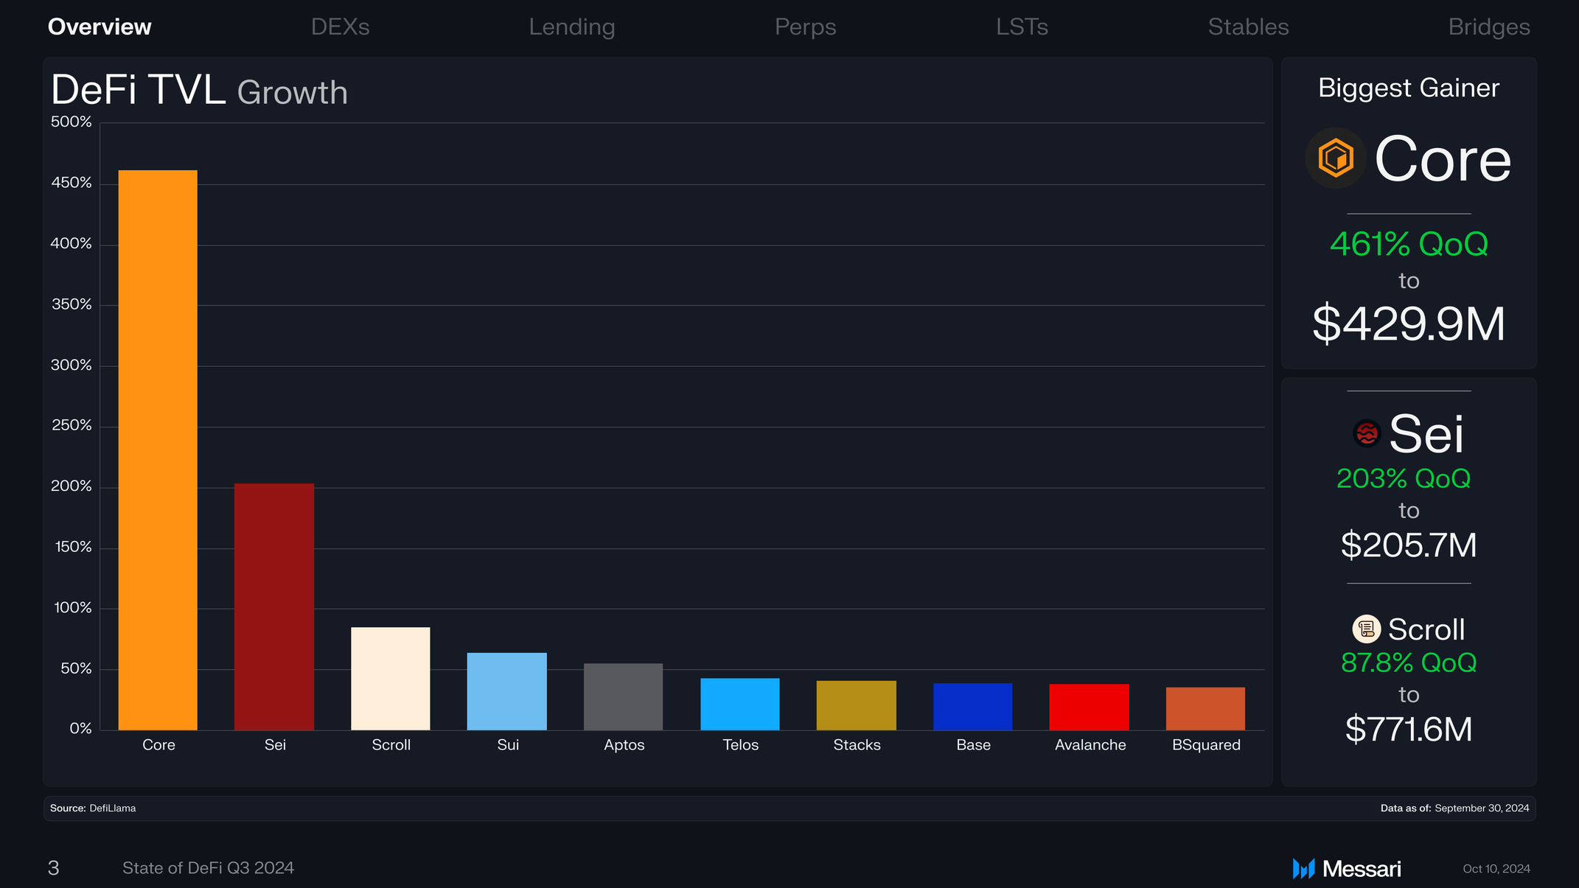The height and width of the screenshot is (888, 1579).
Task: Click the Base x-axis label
Action: (x=974, y=745)
